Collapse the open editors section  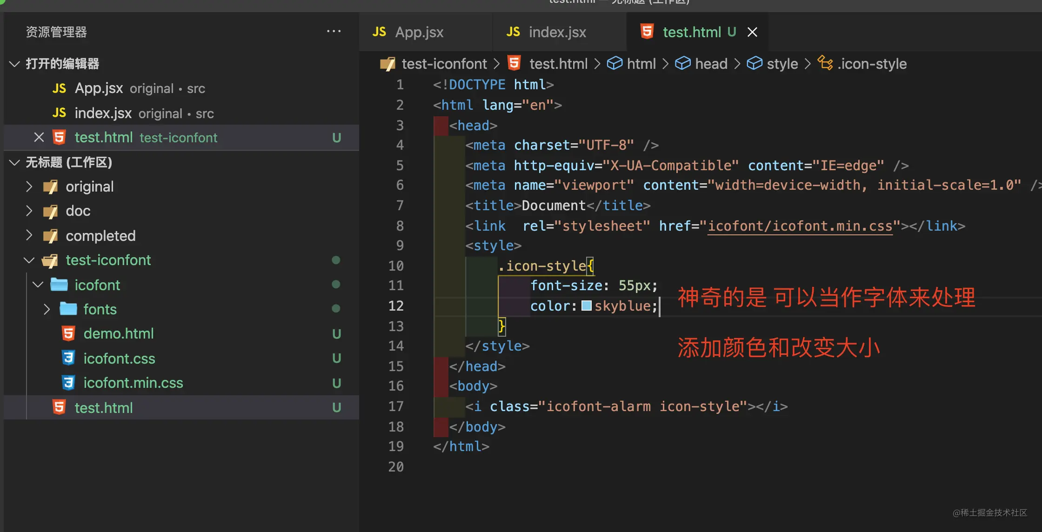tap(15, 64)
